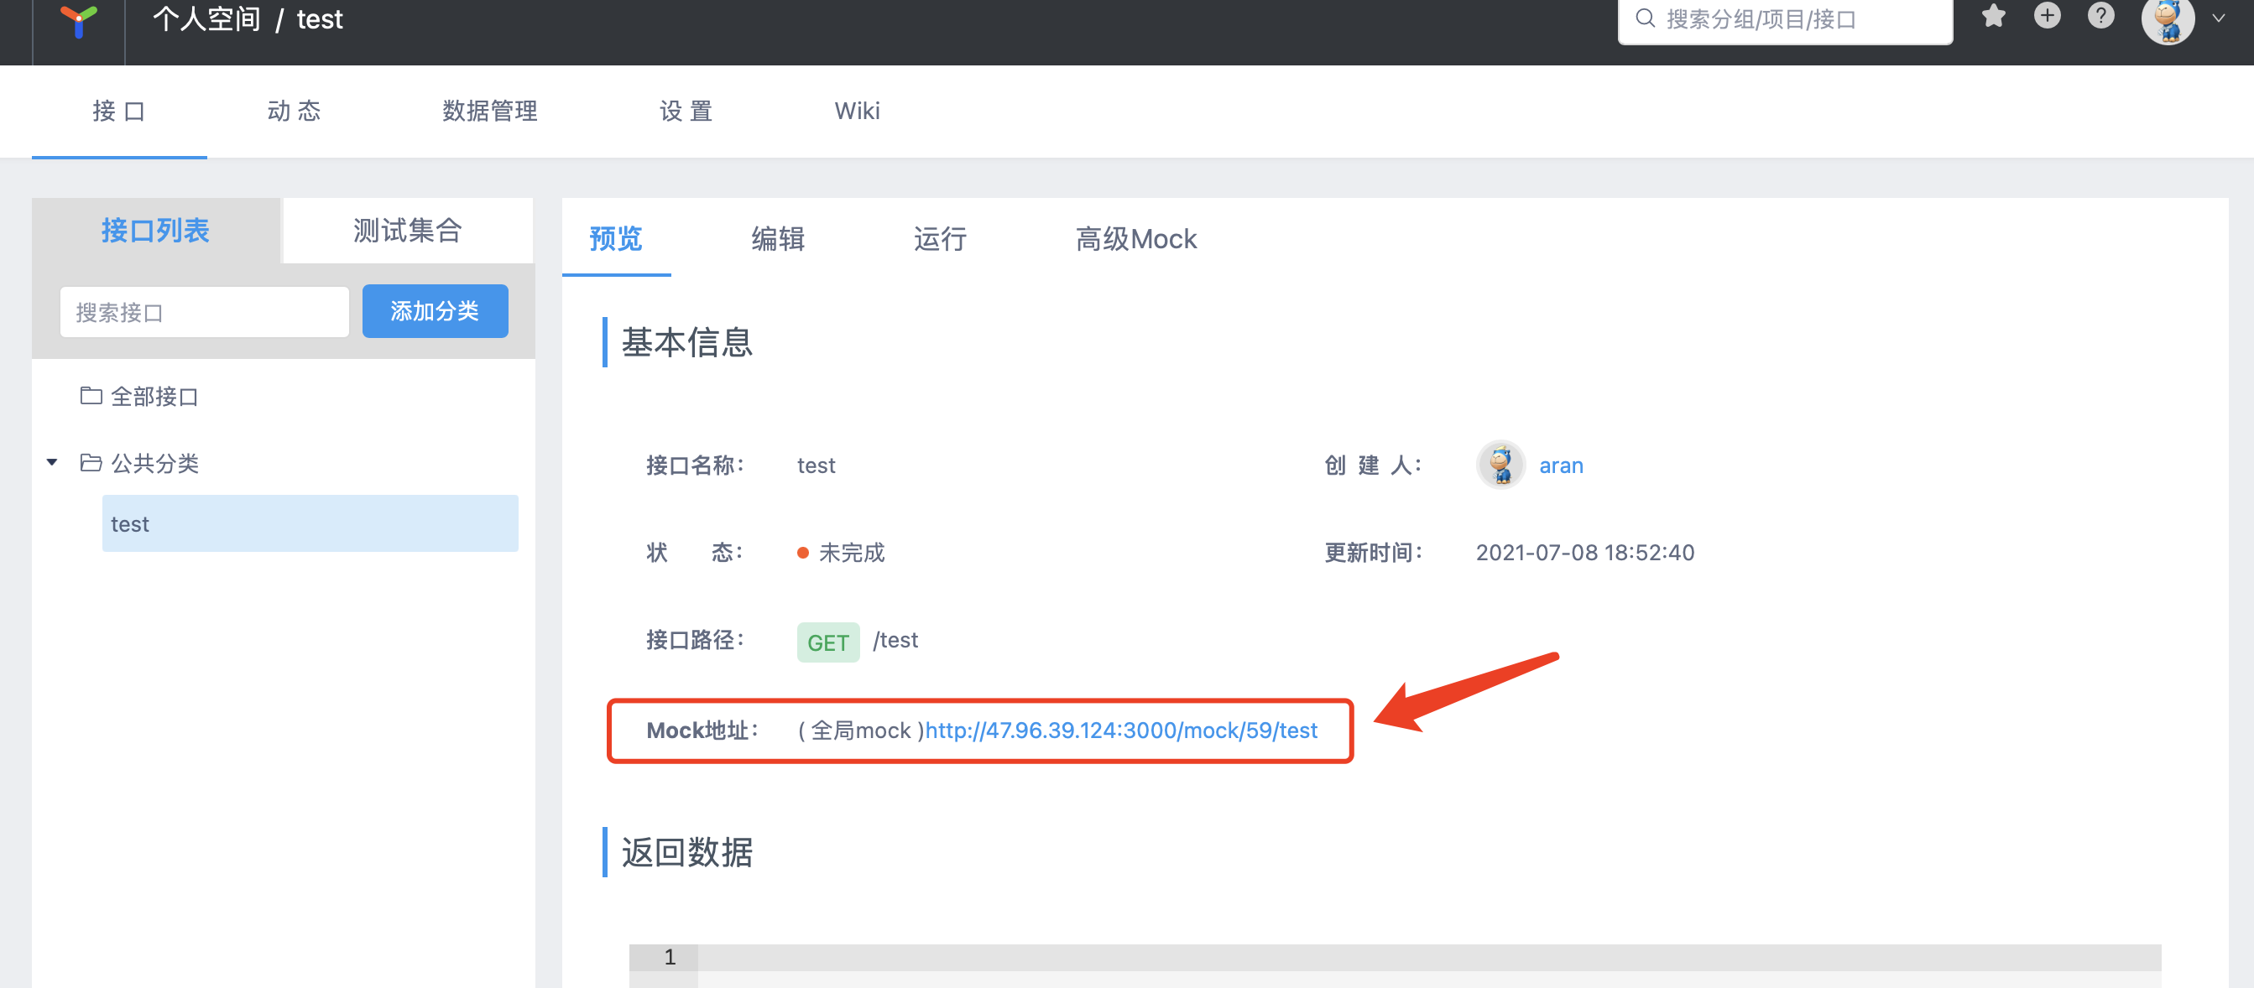Click the plus add-project icon
Image resolution: width=2254 pixels, height=988 pixels.
pyautogui.click(x=2047, y=17)
